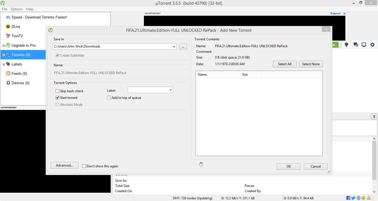The height and width of the screenshot is (201, 378).
Task: Open the Help menu
Action: 30,9
